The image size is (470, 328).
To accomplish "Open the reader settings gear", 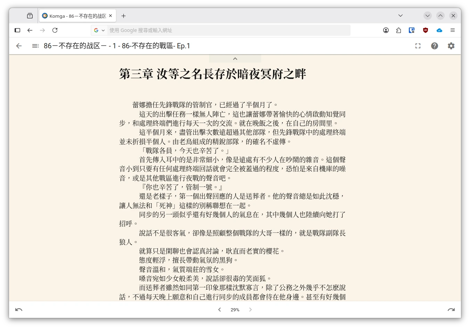I will tap(451, 46).
